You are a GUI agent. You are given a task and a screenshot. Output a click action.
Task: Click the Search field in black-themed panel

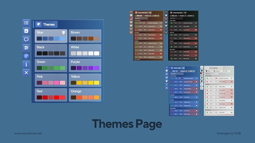point(176,18)
